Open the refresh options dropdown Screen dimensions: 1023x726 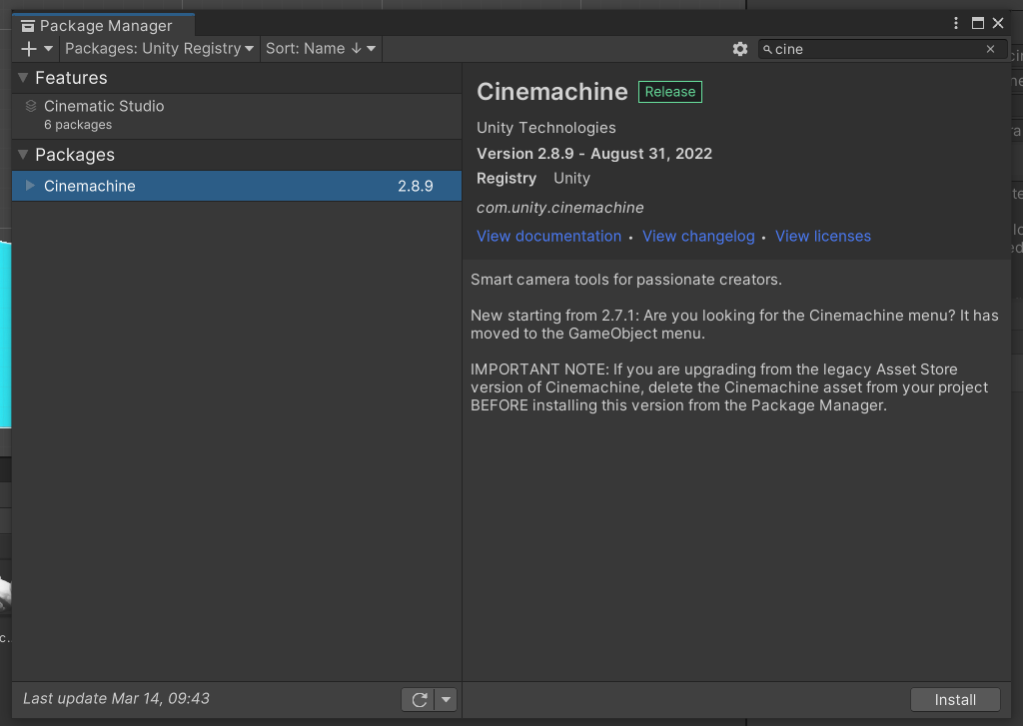(446, 700)
